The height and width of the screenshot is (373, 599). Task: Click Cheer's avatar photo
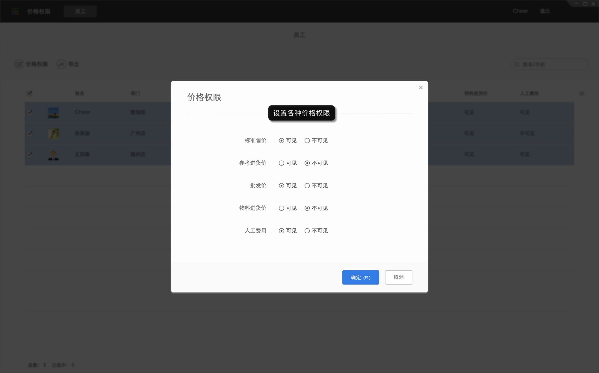pyautogui.click(x=53, y=113)
